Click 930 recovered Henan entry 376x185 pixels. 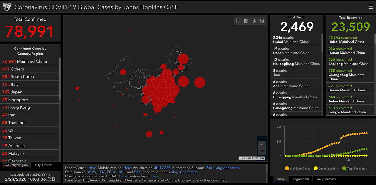click(x=350, y=51)
